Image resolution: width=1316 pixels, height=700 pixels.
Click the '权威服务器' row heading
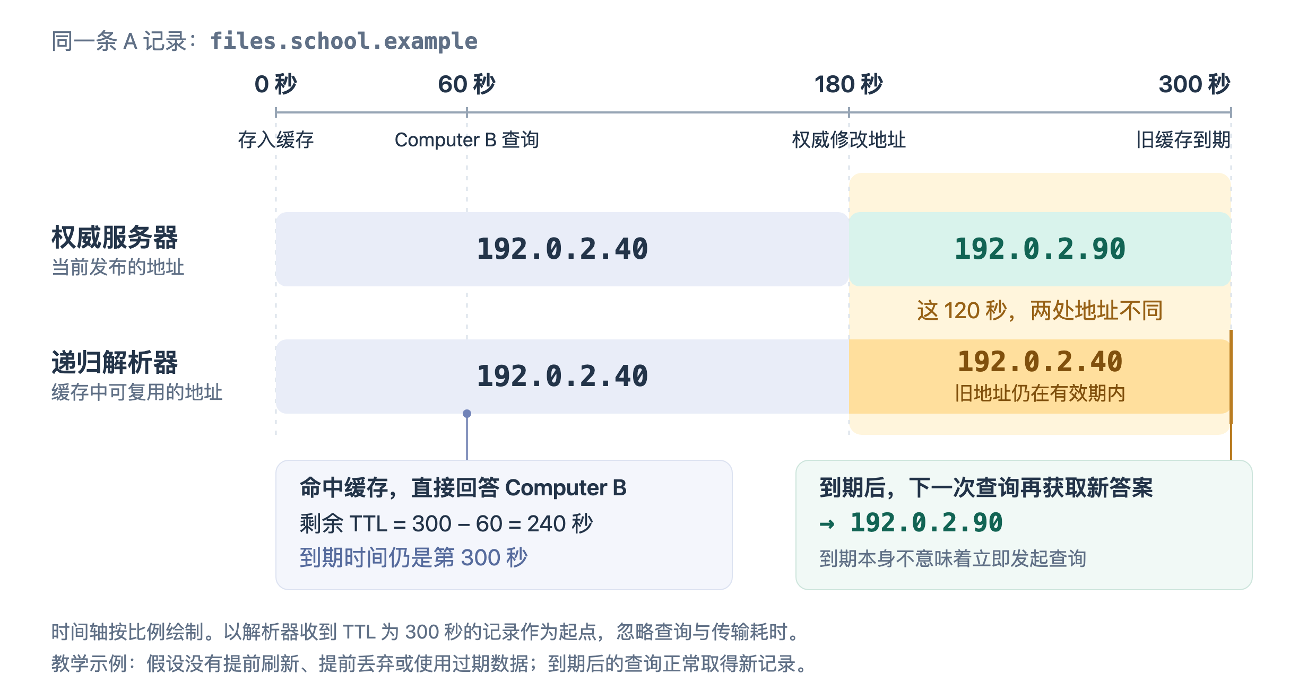coord(115,238)
